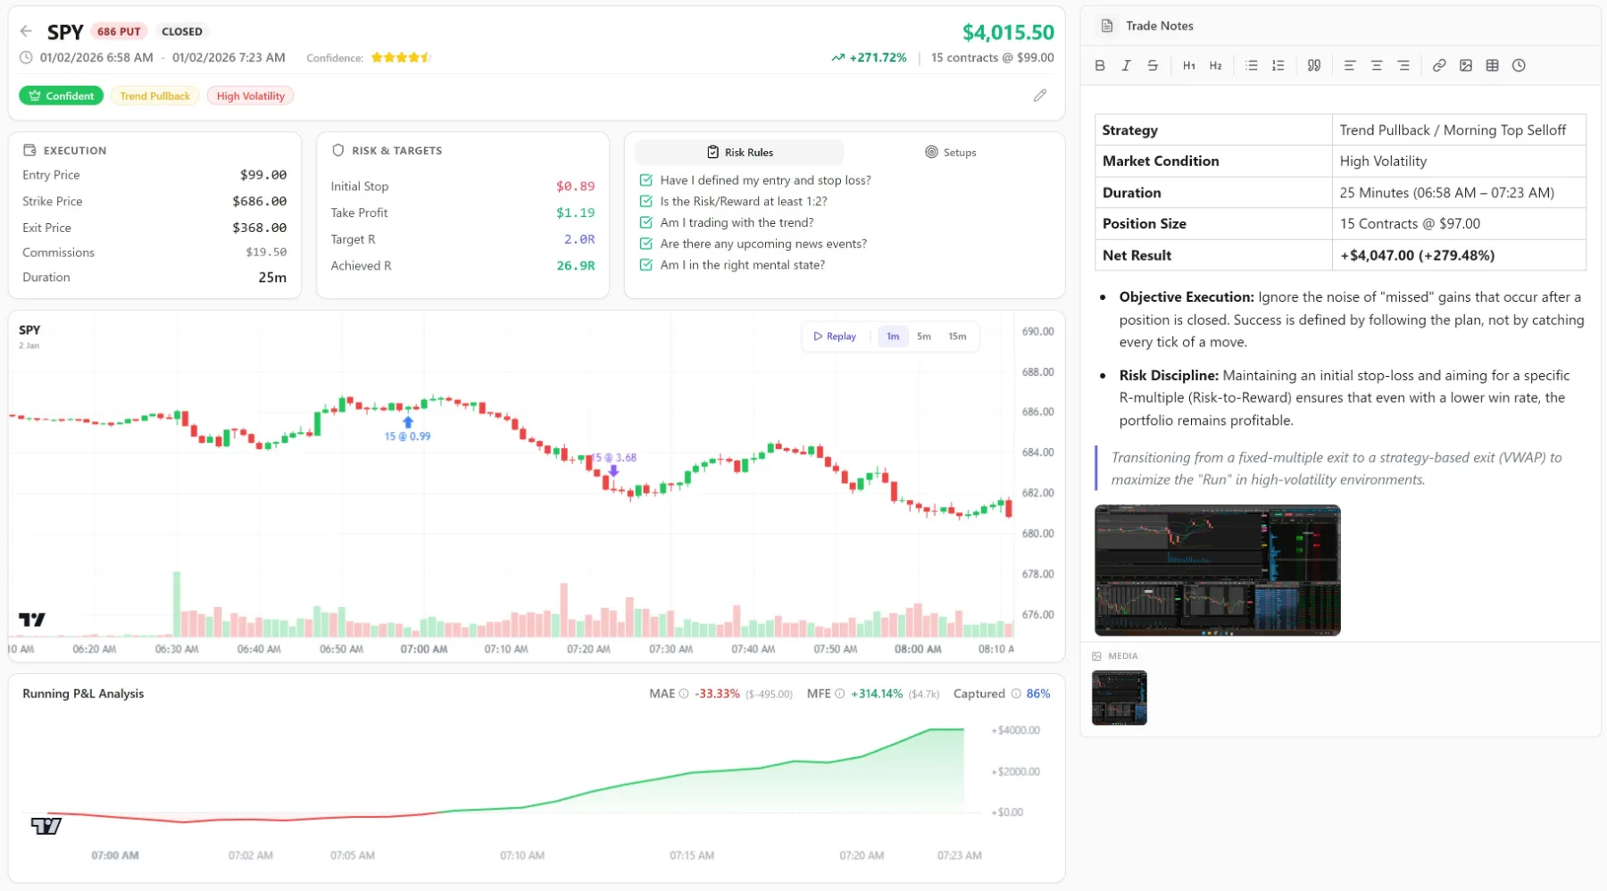Click the Entry Price value $99.00
The height and width of the screenshot is (891, 1607).
tap(263, 175)
